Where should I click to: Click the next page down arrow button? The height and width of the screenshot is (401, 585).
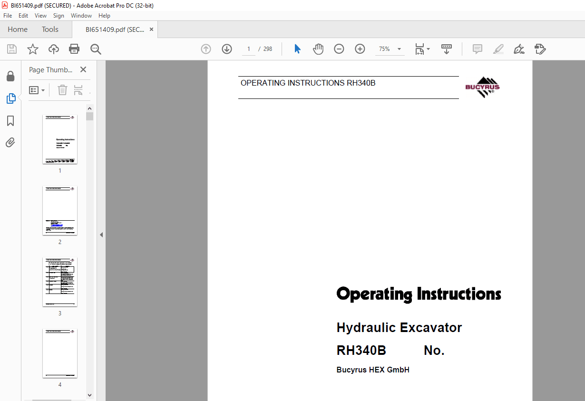227,49
